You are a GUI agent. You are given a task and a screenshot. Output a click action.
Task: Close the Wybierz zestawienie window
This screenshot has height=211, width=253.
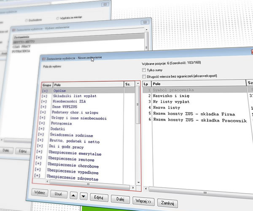pyautogui.click(x=145, y=22)
